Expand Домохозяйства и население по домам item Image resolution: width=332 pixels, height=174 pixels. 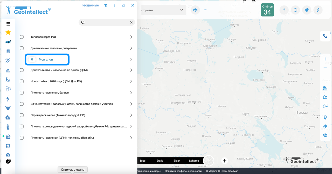pos(131,70)
